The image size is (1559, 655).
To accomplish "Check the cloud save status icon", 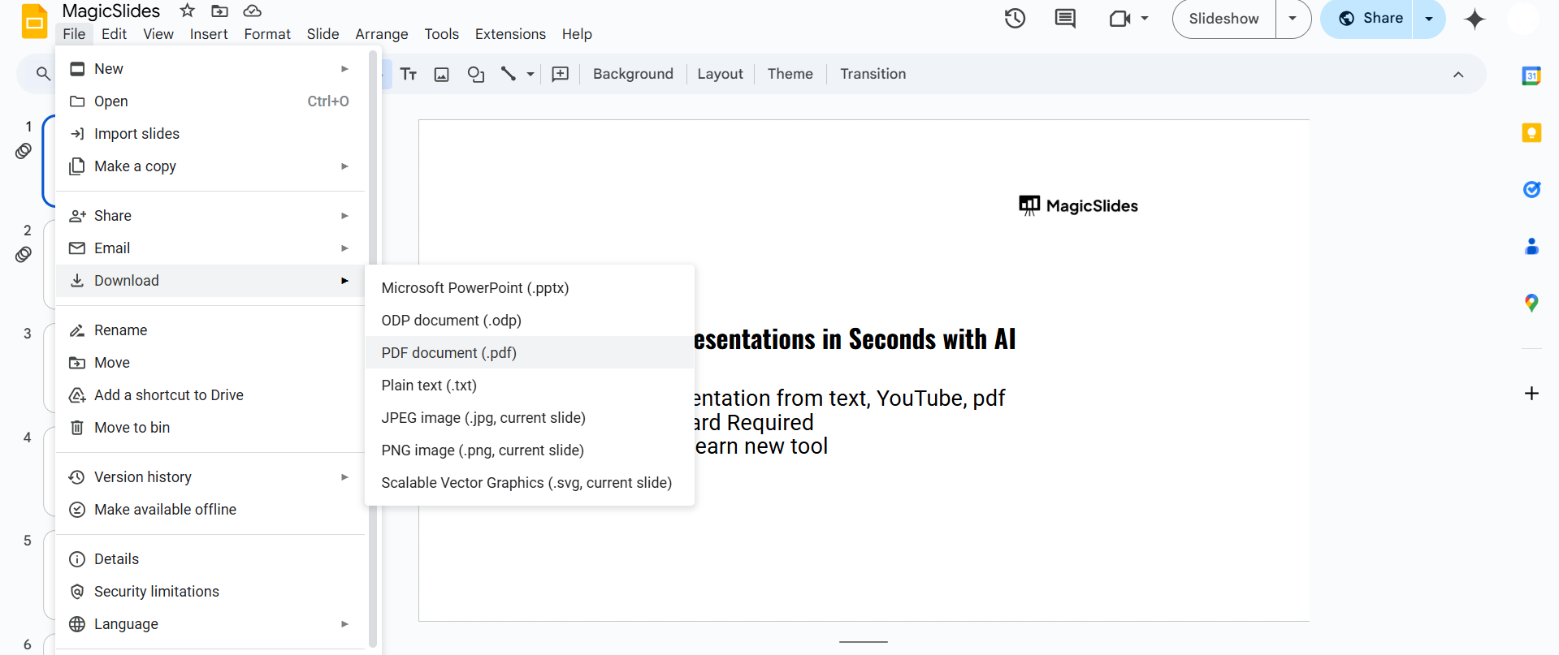I will 253,11.
